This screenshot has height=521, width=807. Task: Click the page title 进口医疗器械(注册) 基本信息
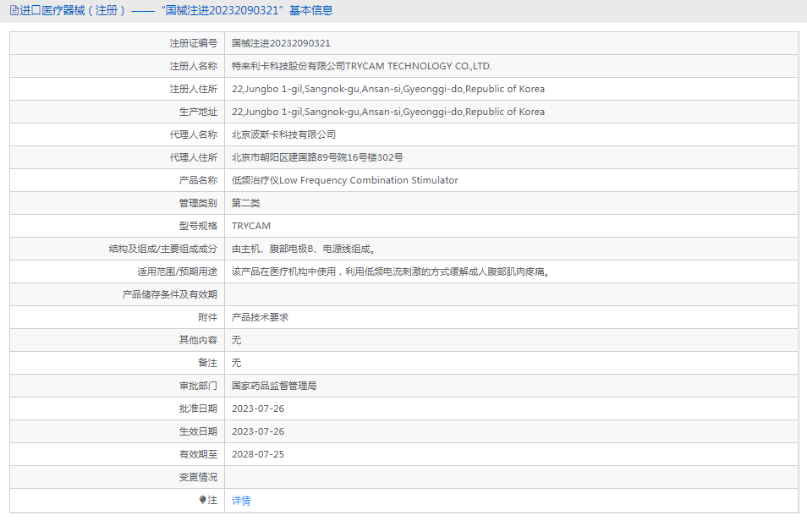coord(176,10)
